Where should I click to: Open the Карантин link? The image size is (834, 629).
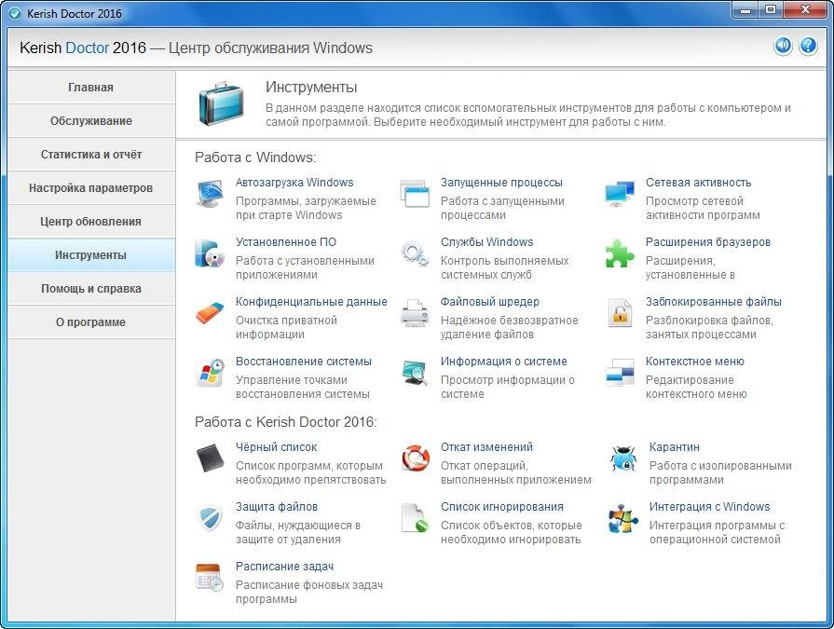pos(674,447)
